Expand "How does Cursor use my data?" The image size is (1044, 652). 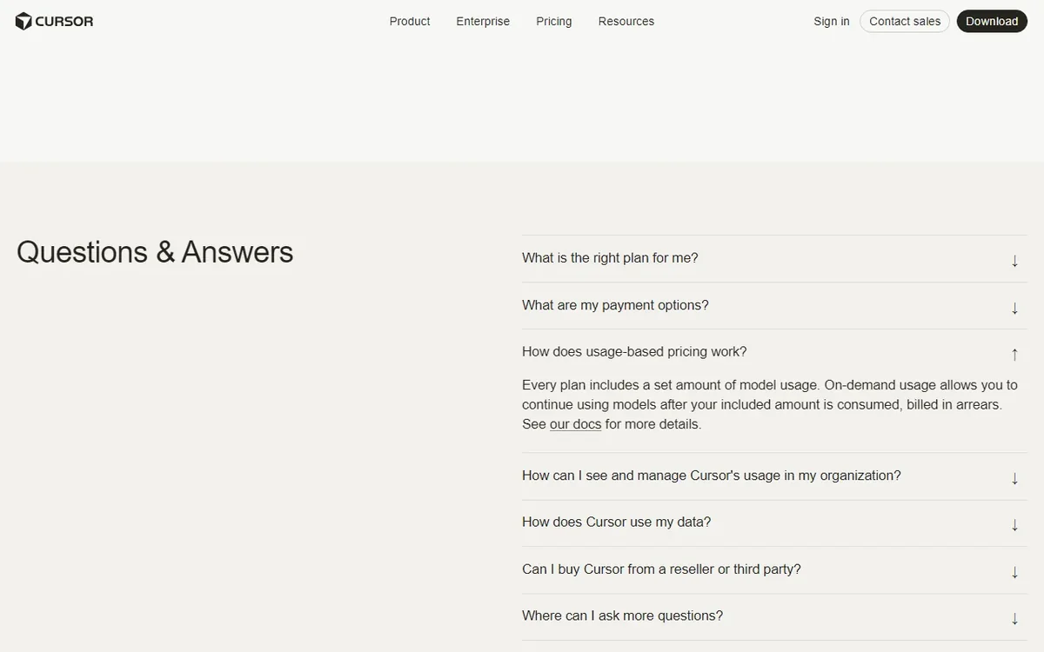point(774,522)
